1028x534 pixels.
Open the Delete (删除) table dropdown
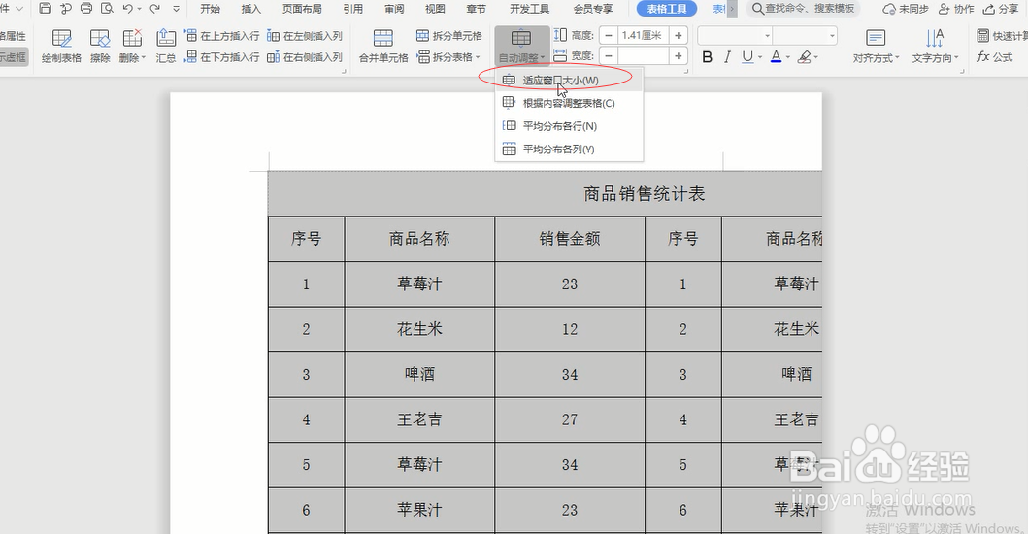tap(132, 46)
